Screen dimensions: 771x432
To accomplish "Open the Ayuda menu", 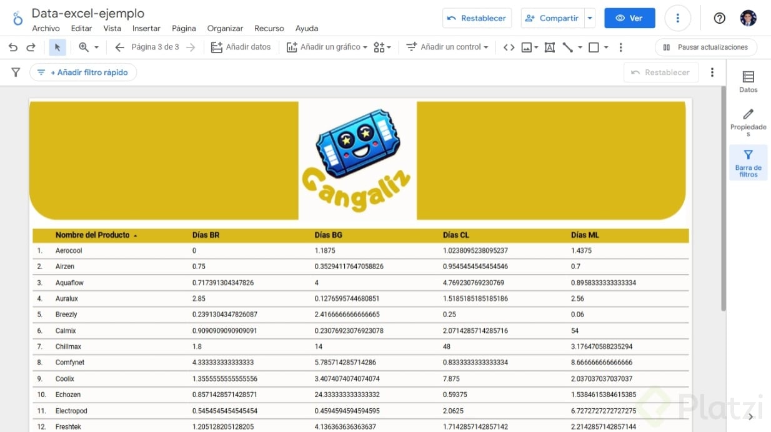I will pyautogui.click(x=307, y=29).
